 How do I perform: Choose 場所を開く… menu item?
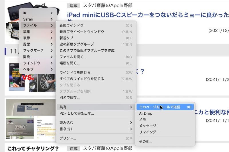tap(96, 63)
